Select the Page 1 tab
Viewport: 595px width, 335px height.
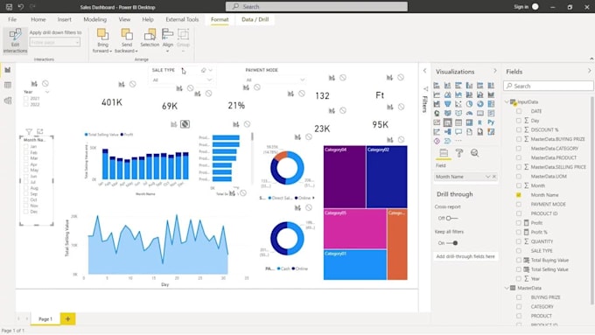pos(45,319)
